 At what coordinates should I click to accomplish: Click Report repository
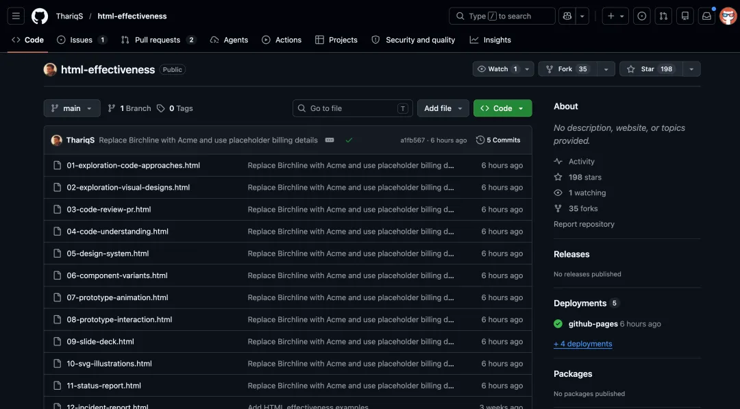pos(584,224)
